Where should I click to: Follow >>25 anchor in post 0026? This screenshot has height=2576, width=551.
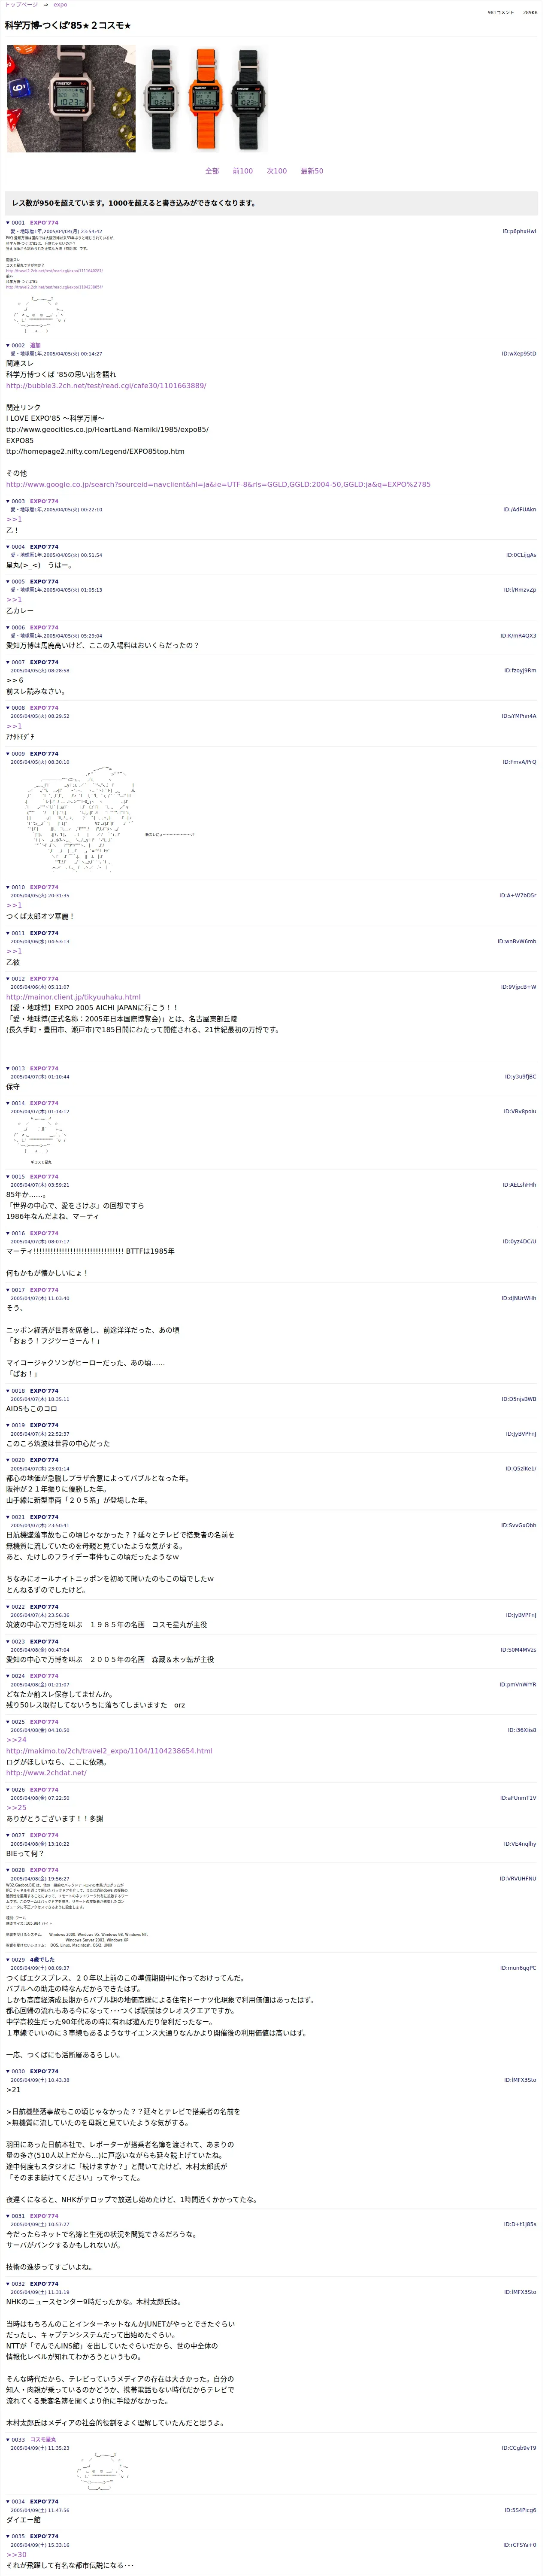point(16,1807)
